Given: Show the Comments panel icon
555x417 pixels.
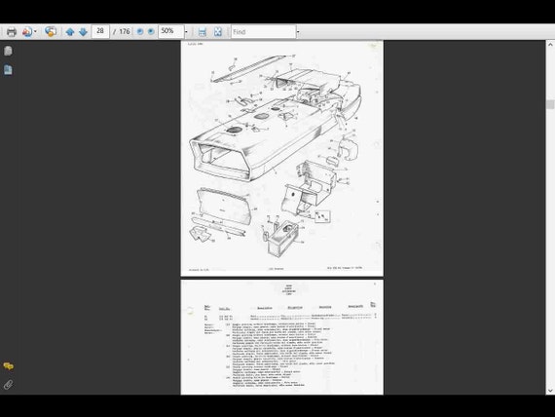Looking at the screenshot, I should (x=9, y=366).
